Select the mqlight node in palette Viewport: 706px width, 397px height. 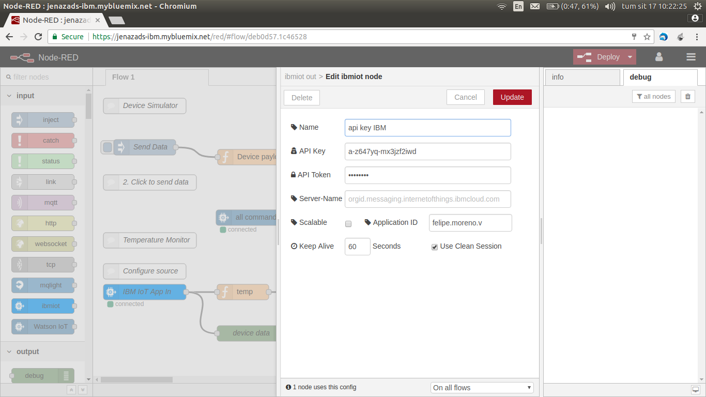pyautogui.click(x=43, y=285)
